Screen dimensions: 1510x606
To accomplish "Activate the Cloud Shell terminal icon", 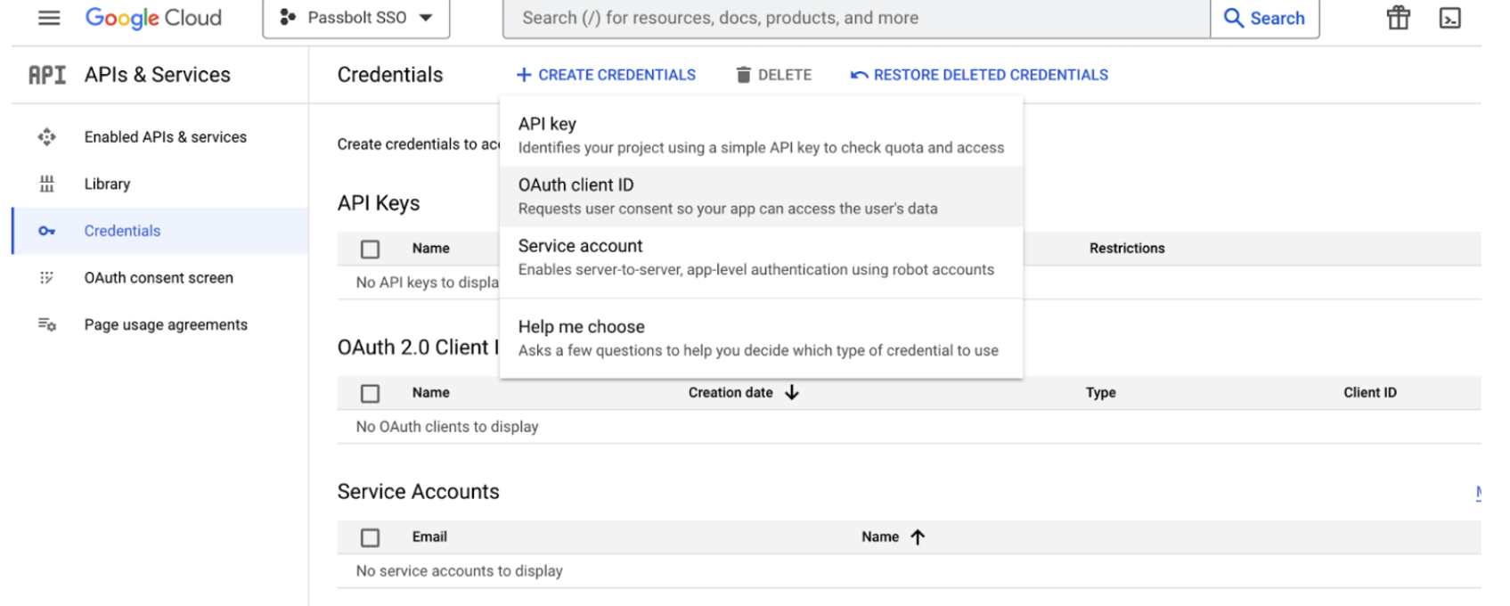I will point(1450,18).
